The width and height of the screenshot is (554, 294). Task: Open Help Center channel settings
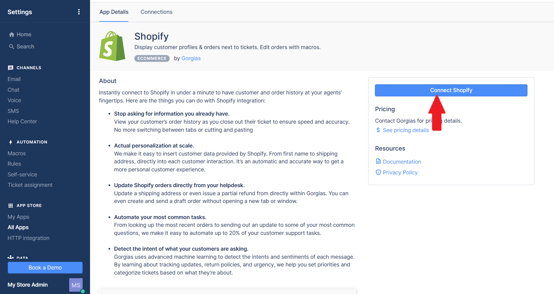pos(23,122)
